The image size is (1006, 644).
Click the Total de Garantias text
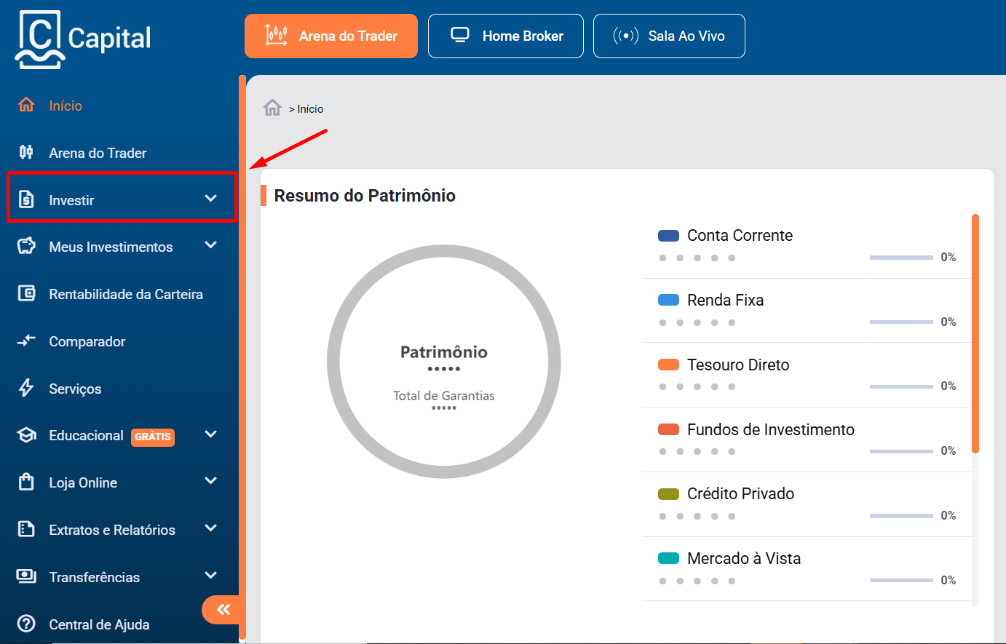point(444,396)
